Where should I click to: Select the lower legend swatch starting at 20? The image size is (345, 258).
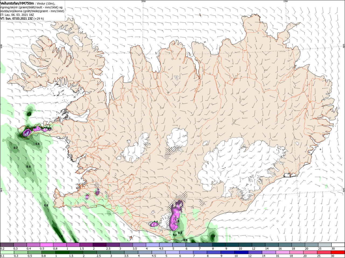point(310,252)
